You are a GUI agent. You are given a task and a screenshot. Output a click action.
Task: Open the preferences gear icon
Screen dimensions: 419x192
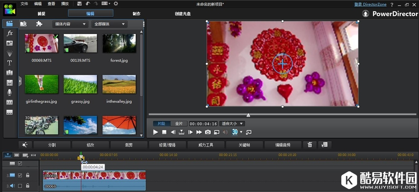116,4
